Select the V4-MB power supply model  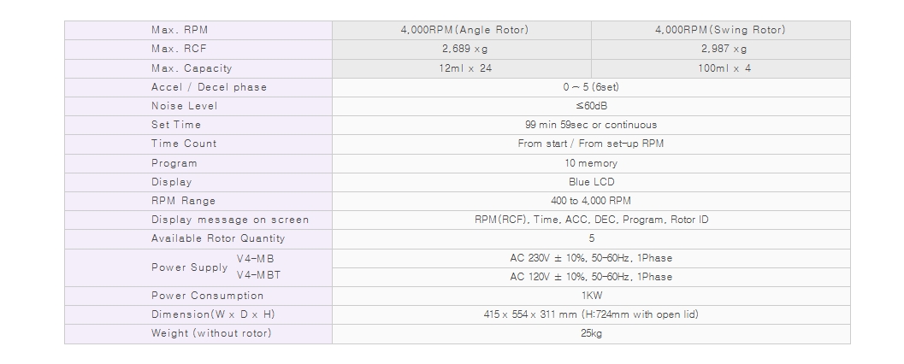[256, 259]
